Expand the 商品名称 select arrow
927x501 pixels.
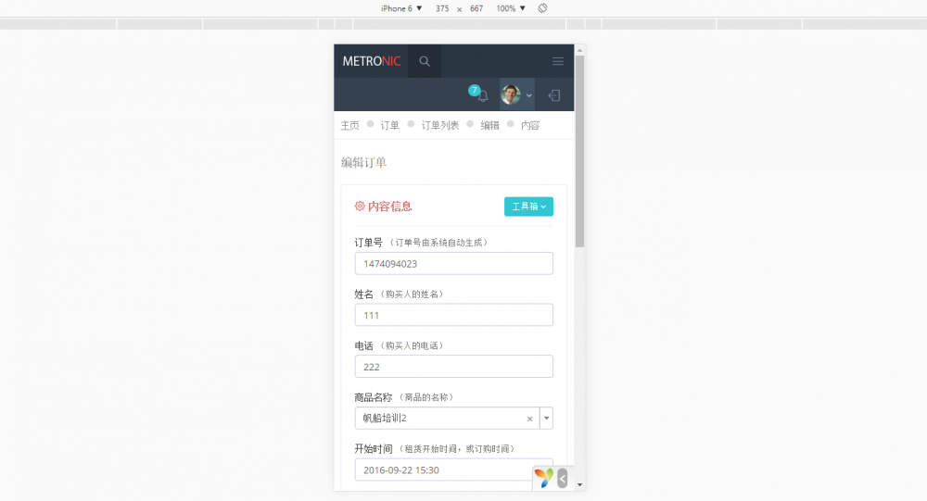[x=546, y=419]
